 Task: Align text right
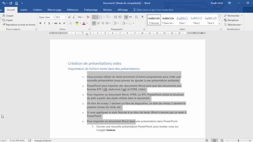click(x=103, y=23)
